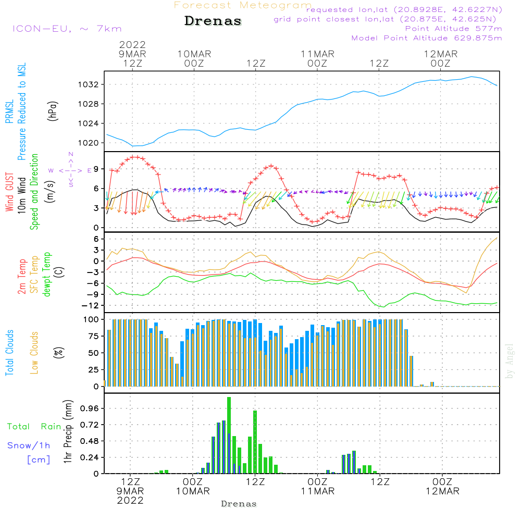
Task: Select 'Speed and Direction' legend label
Action: (x=34, y=192)
